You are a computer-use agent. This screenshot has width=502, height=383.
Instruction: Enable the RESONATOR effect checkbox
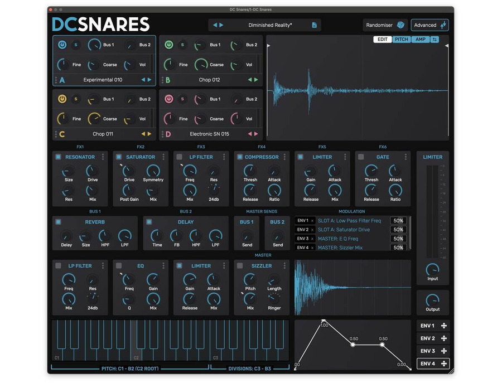(x=58, y=157)
